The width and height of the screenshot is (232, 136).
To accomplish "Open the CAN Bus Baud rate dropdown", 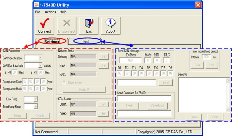I will click(x=40, y=65).
